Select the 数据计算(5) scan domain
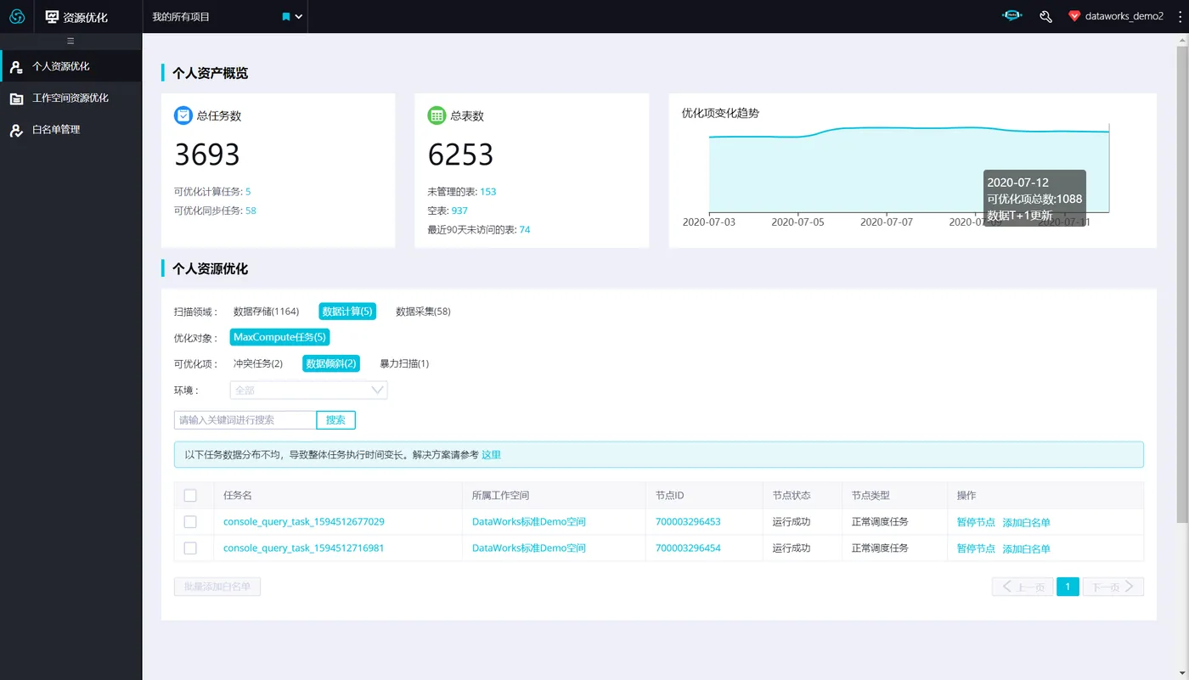 (x=347, y=312)
